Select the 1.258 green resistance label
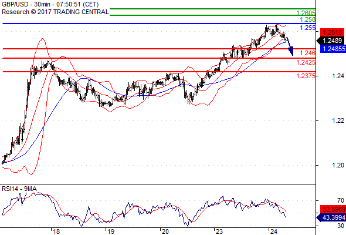The height and width of the screenshot is (235, 346). point(308,19)
